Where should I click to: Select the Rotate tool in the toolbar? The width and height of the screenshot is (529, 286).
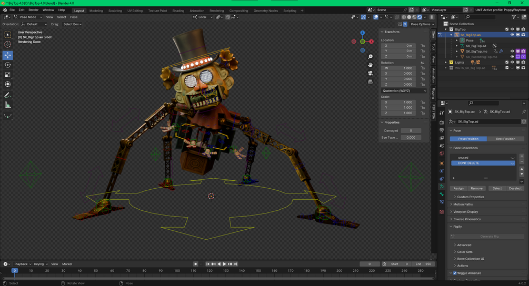pos(8,65)
